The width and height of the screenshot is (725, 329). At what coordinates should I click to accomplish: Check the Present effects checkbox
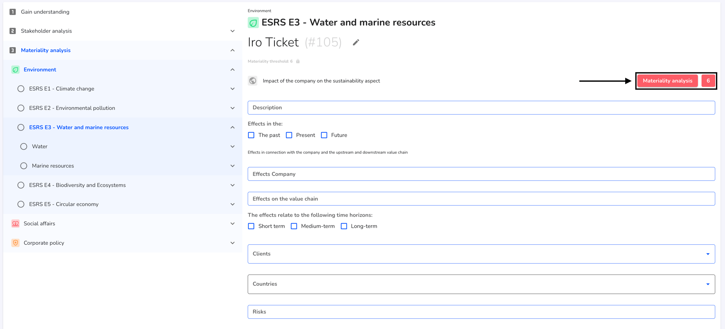click(x=289, y=135)
